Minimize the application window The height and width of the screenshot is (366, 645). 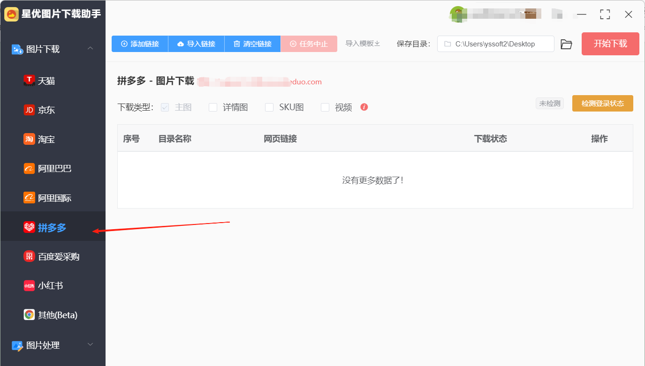[581, 15]
